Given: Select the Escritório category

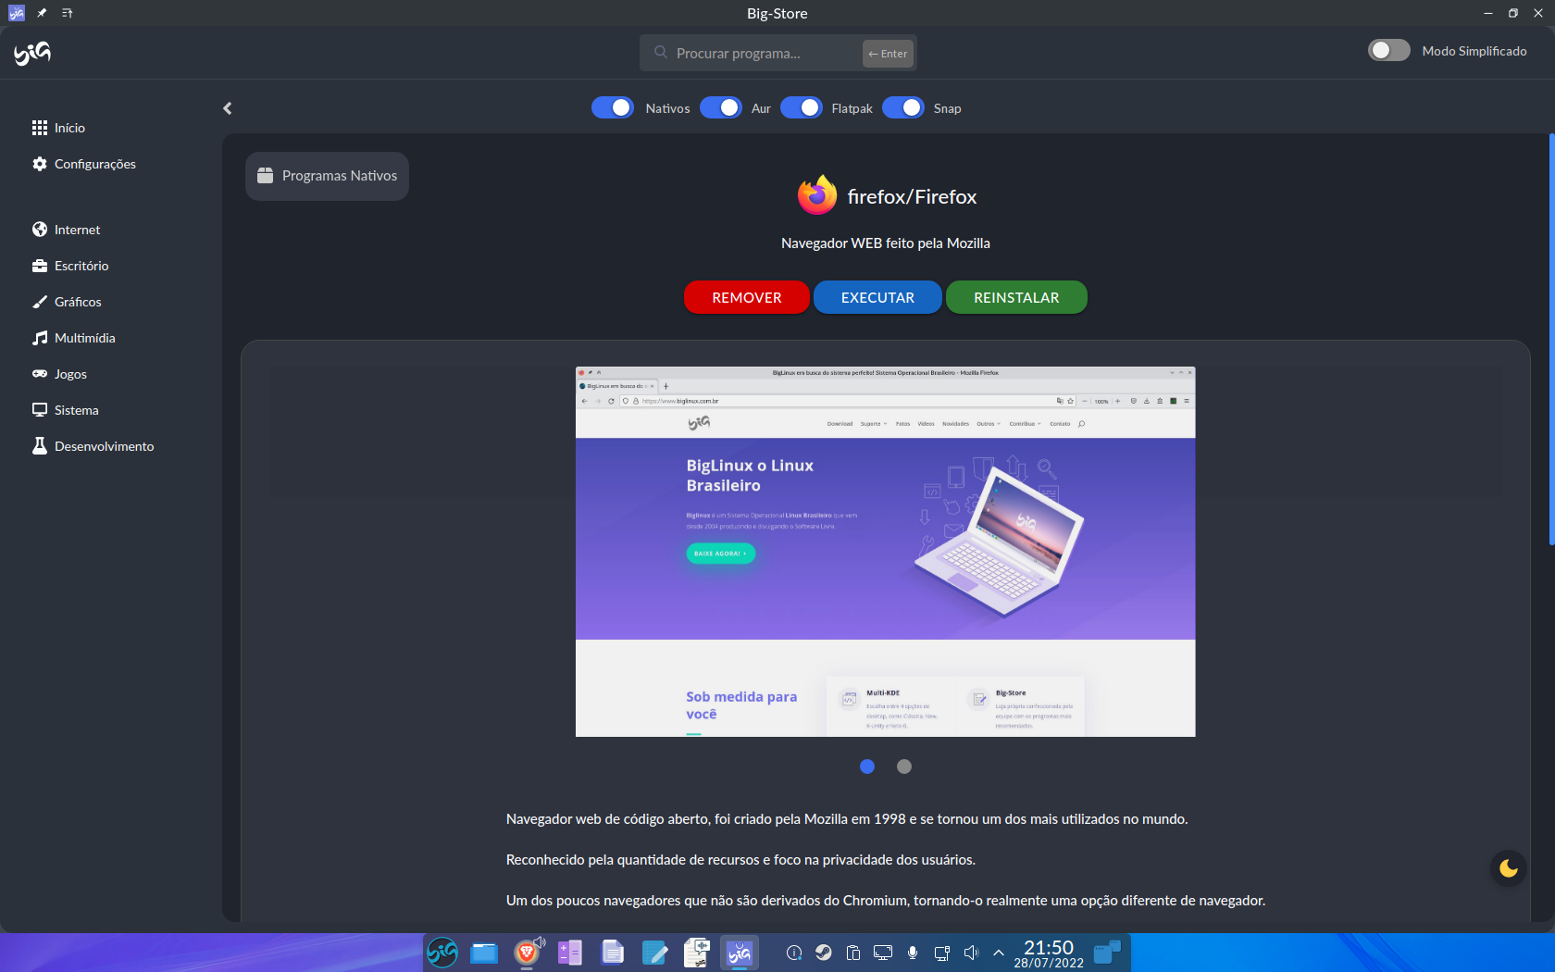Looking at the screenshot, I should tap(70, 266).
